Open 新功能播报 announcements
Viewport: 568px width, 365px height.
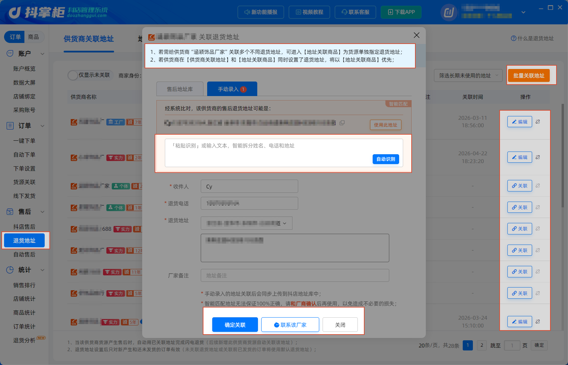261,12
